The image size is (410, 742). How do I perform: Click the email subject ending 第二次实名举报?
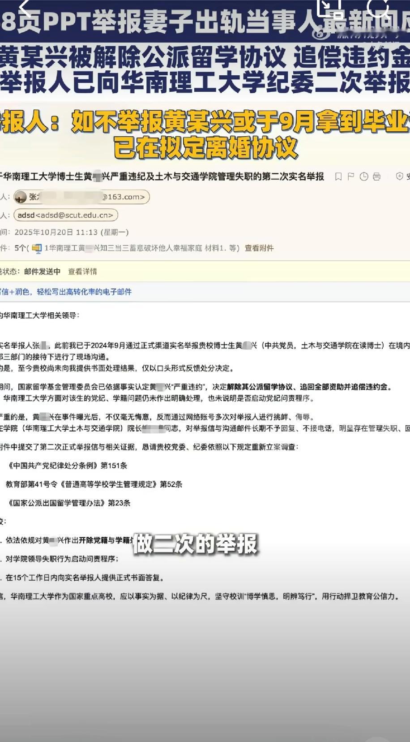tap(162, 177)
